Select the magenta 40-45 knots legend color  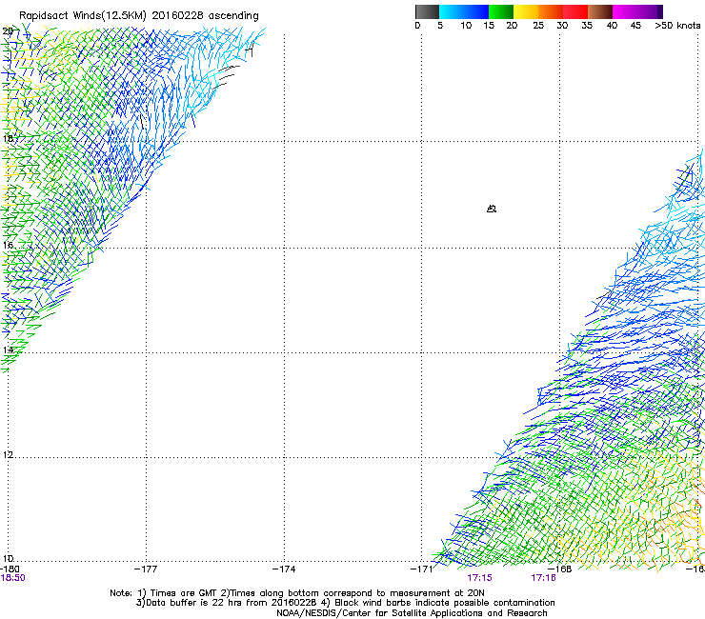click(x=625, y=11)
